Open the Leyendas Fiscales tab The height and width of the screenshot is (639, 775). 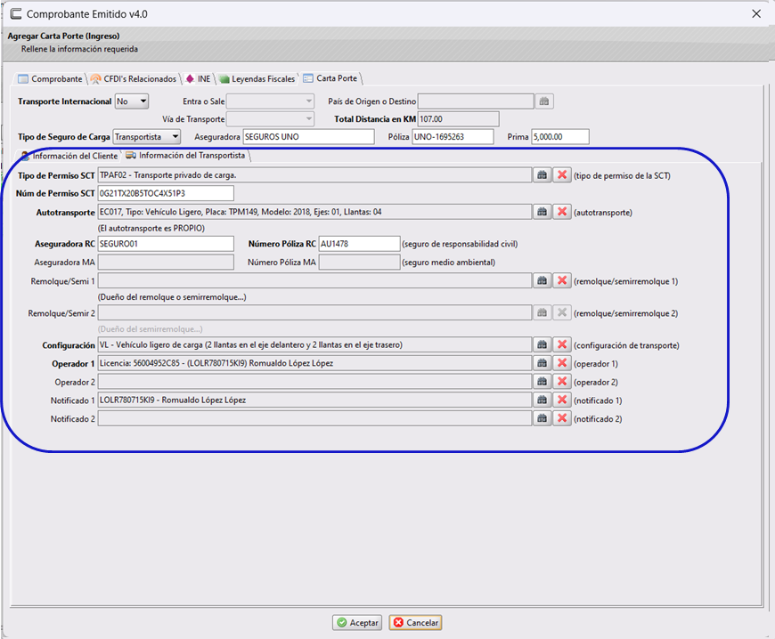click(x=257, y=79)
